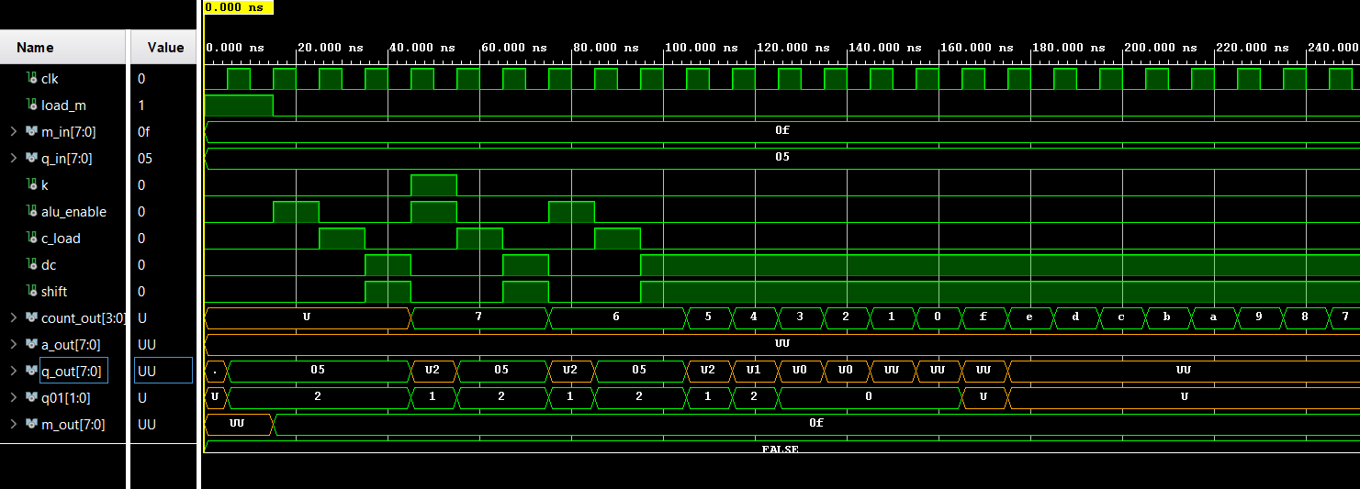Click the m_out waveform segment 0f
The height and width of the screenshot is (489, 1360).
point(815,424)
